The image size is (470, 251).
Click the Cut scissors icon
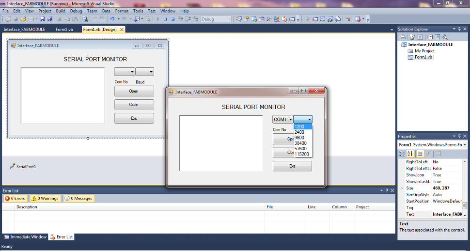(60, 19)
